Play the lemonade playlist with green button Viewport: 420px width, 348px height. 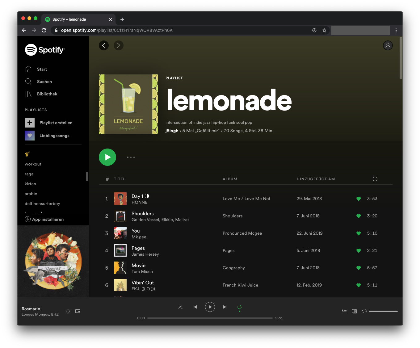click(107, 157)
